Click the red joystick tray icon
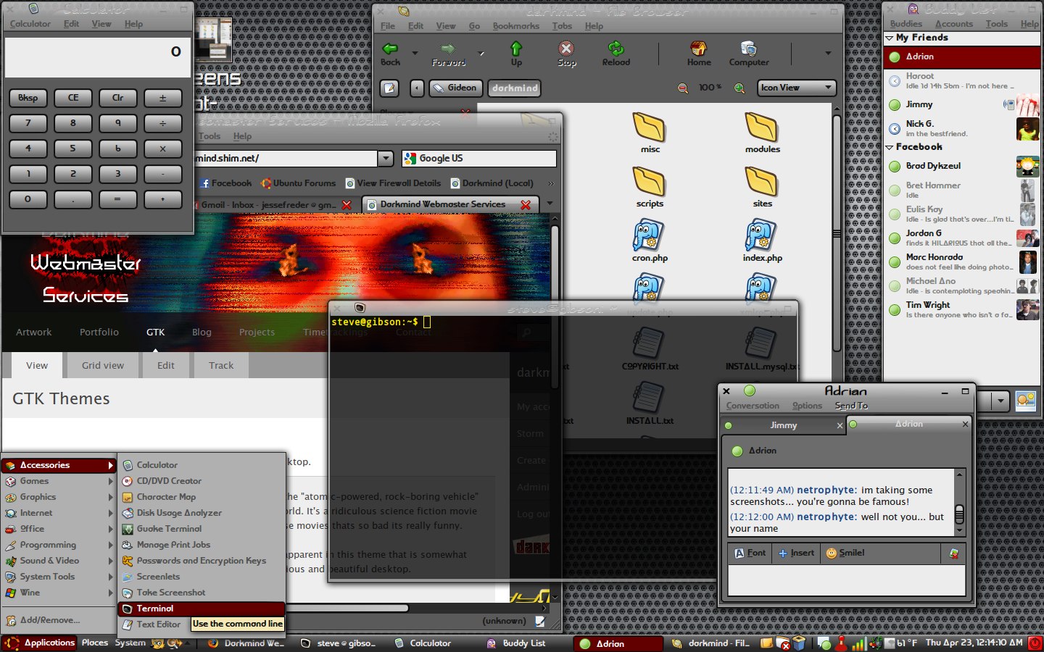 pos(841,643)
